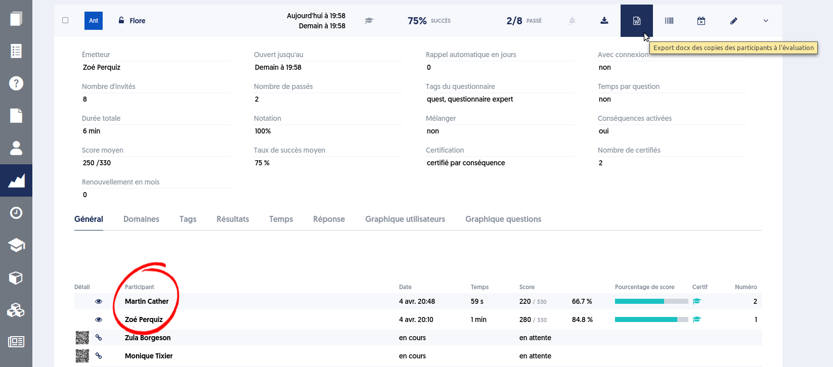Viewport: 833px width, 367px height.
Task: Click the Flore evaluation title
Action: tap(137, 21)
